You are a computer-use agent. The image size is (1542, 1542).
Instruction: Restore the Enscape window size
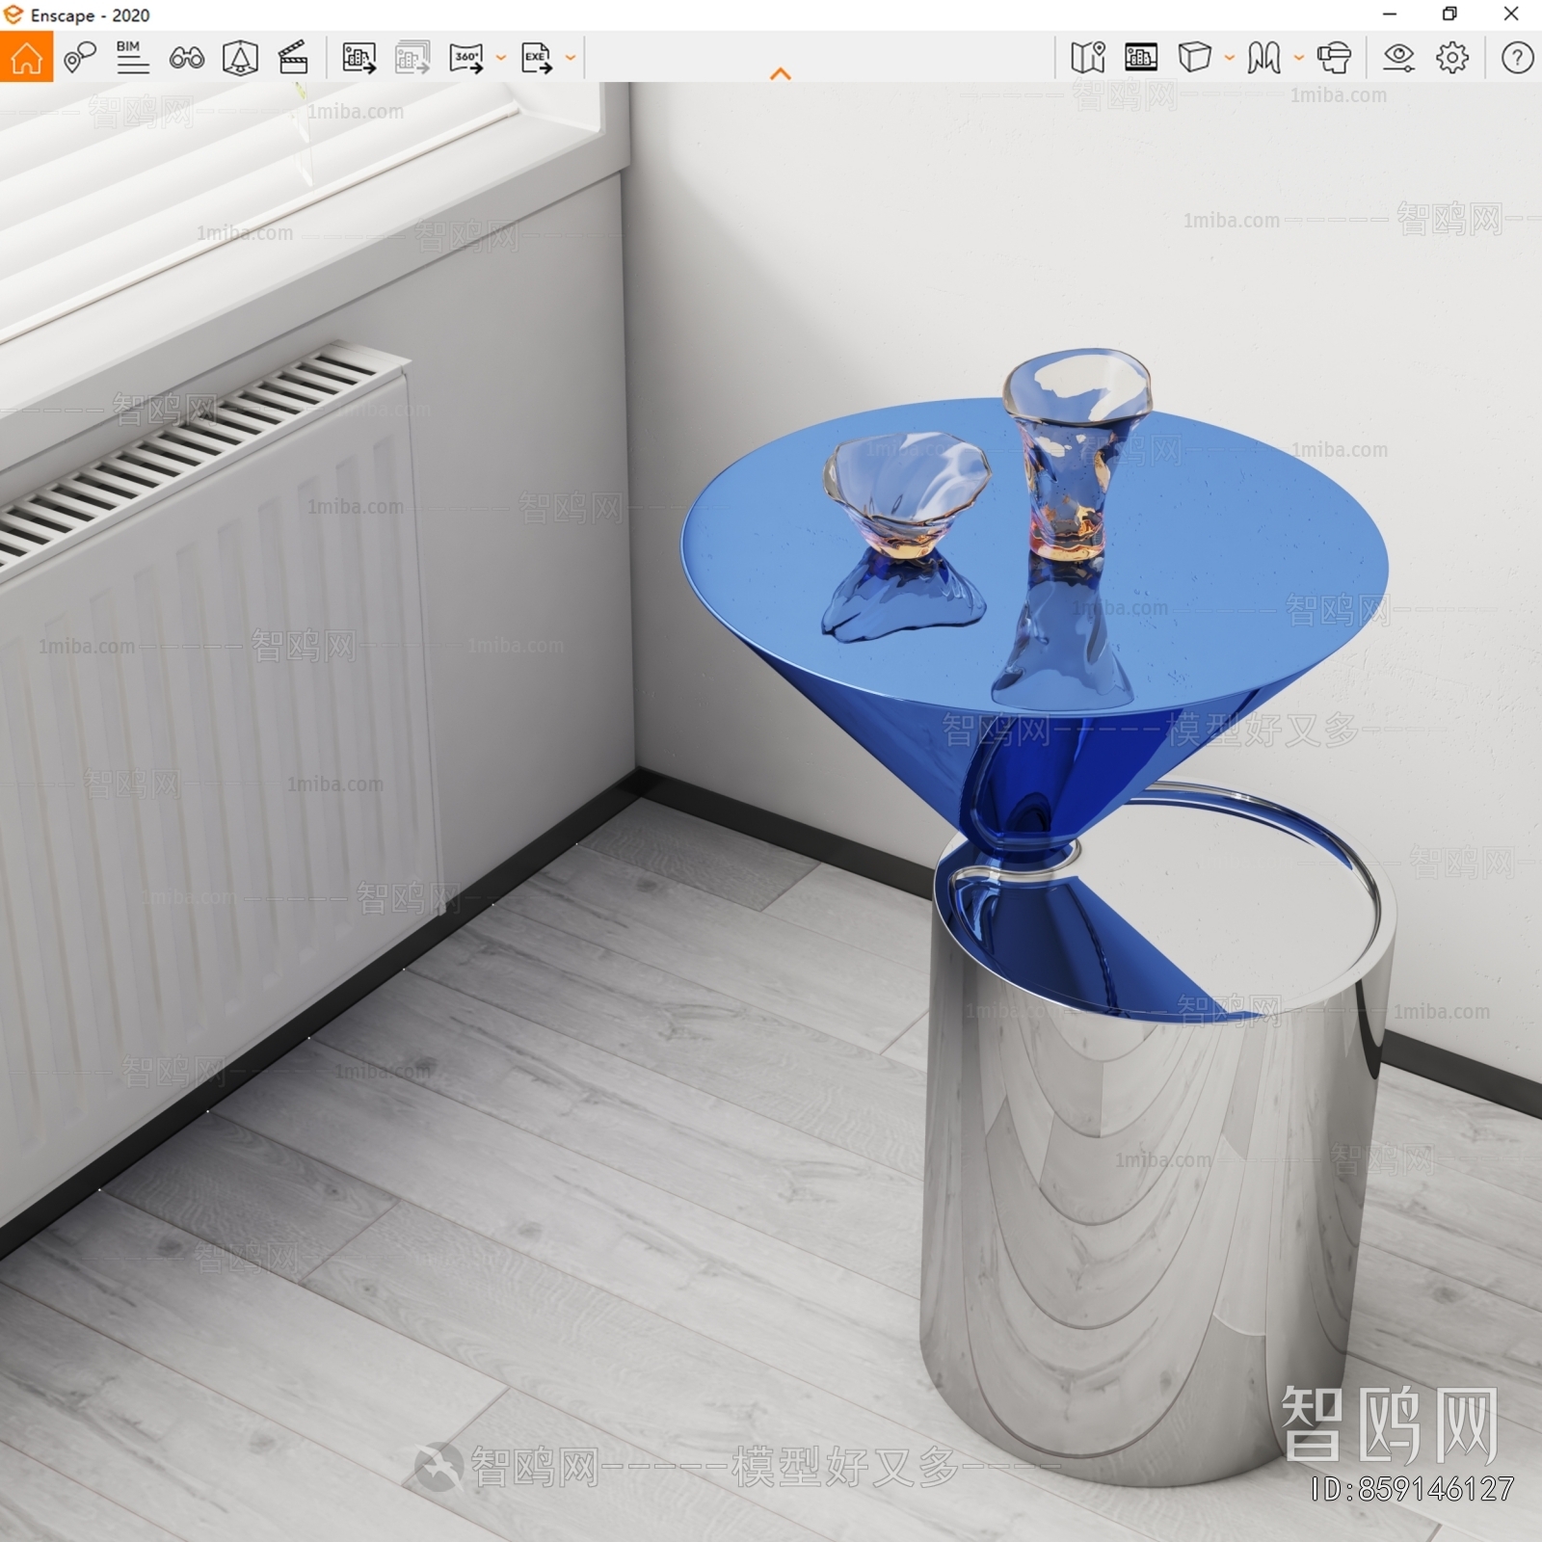tap(1449, 13)
